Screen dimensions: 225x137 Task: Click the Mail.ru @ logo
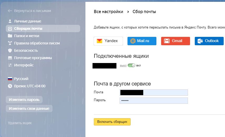(x=133, y=41)
